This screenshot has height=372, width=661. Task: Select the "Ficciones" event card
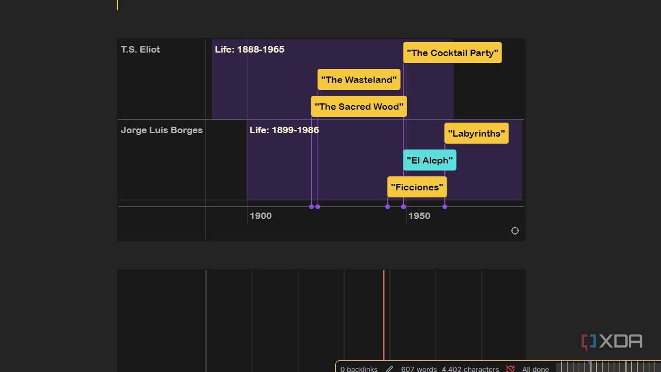pyautogui.click(x=417, y=187)
